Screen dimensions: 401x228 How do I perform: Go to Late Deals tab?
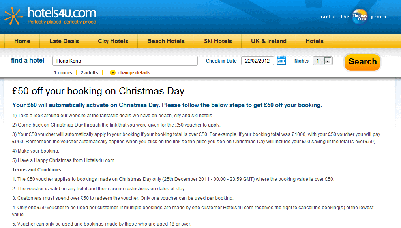point(64,41)
